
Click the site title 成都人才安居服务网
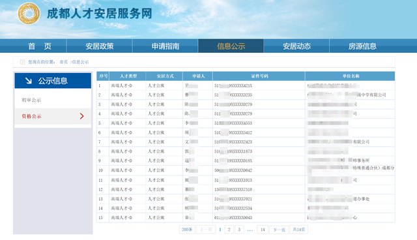pos(100,14)
